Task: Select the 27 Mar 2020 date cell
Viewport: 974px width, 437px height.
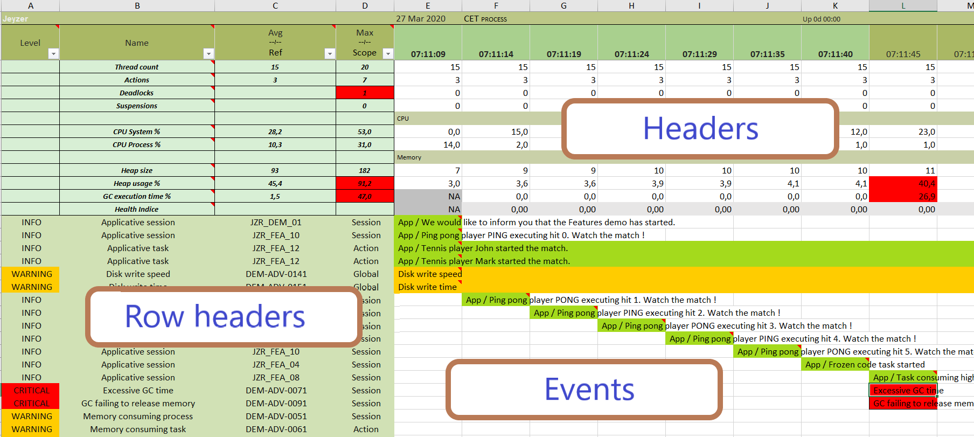Action: (421, 19)
